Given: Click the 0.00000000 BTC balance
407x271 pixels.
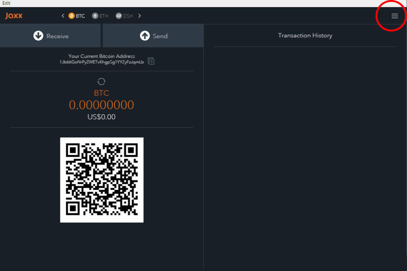Looking at the screenshot, I should tap(101, 105).
